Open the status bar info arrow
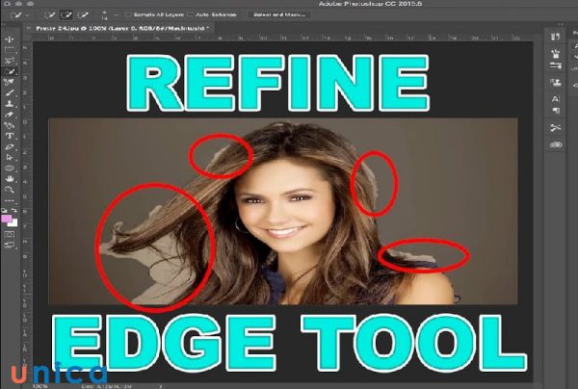Image resolution: width=578 pixels, height=389 pixels. click(x=161, y=386)
